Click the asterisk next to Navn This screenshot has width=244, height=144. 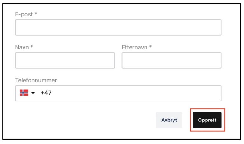[x=32, y=47]
